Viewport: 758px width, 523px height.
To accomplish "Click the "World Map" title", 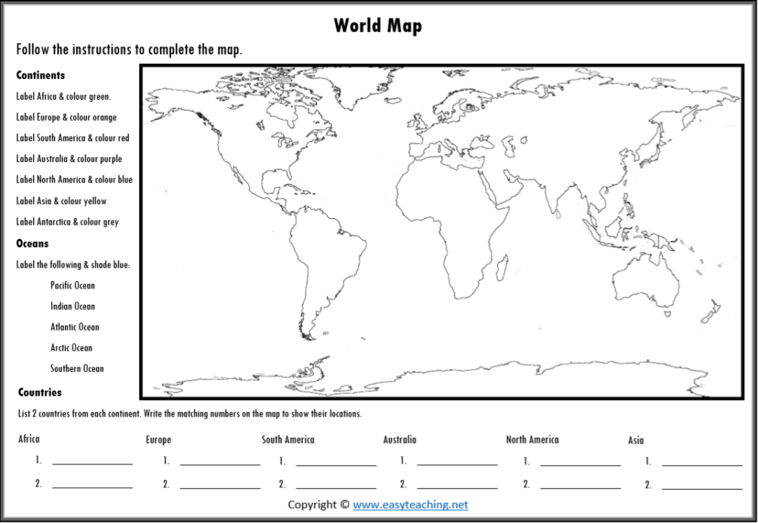I will click(378, 26).
